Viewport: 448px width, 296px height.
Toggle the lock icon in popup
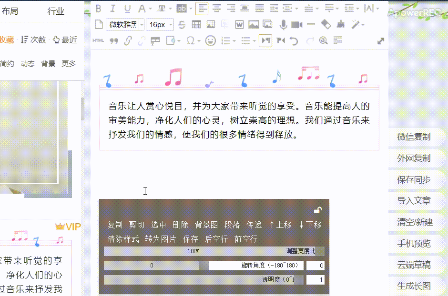coord(318,210)
